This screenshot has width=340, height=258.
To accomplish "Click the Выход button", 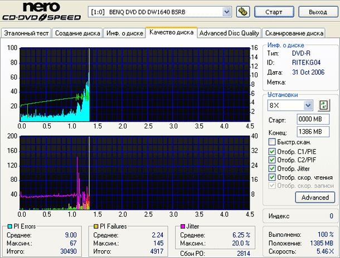I will [318, 12].
